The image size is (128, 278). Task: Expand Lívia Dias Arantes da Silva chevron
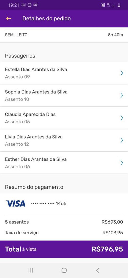click(x=122, y=141)
